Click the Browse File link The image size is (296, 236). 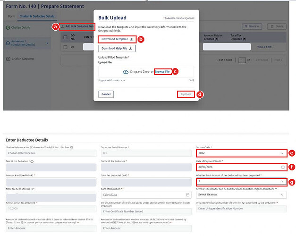tap(162, 72)
